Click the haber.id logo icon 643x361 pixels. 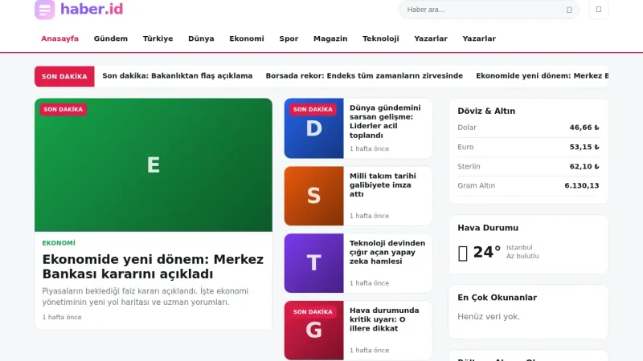(45, 10)
